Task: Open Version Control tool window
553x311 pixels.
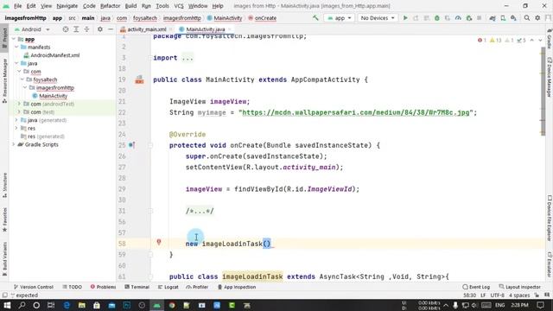Action: point(33,287)
